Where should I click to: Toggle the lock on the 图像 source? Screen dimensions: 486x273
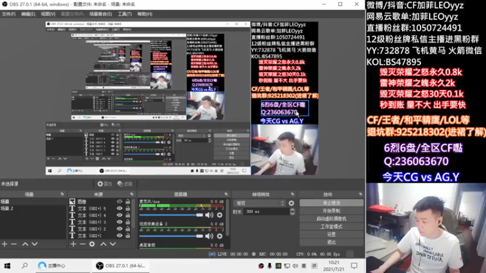click(128, 201)
